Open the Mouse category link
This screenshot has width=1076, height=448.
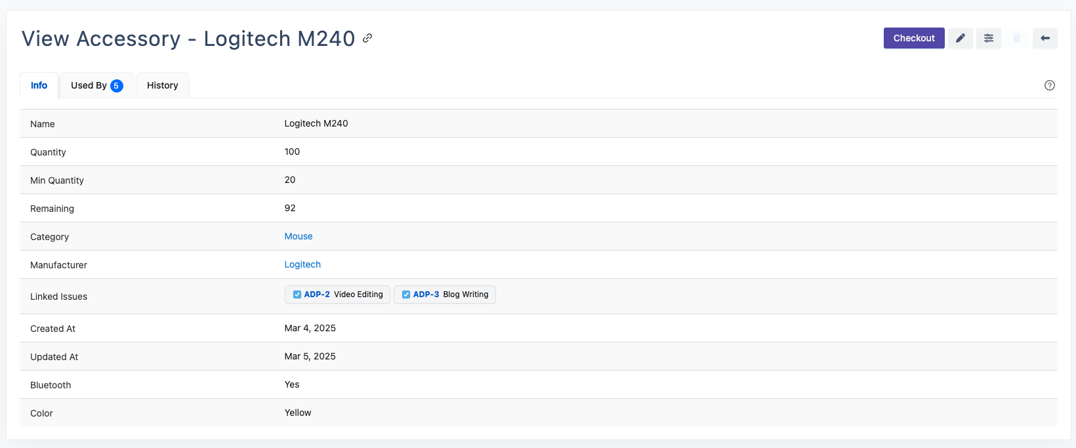click(x=299, y=236)
